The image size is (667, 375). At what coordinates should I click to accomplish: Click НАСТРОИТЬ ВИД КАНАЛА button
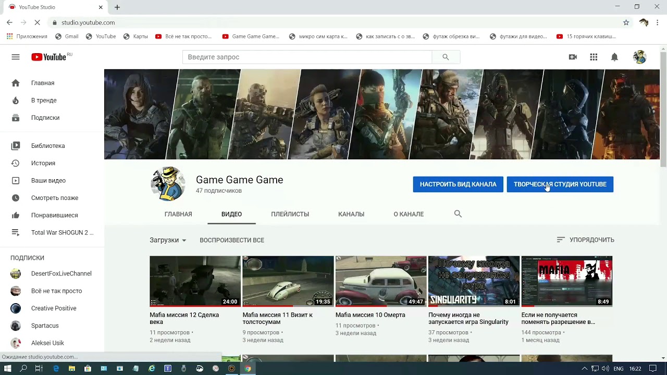coord(458,184)
